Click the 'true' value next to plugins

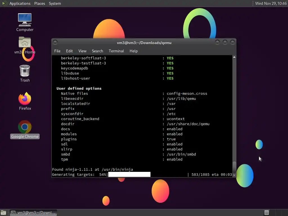tap(171, 139)
